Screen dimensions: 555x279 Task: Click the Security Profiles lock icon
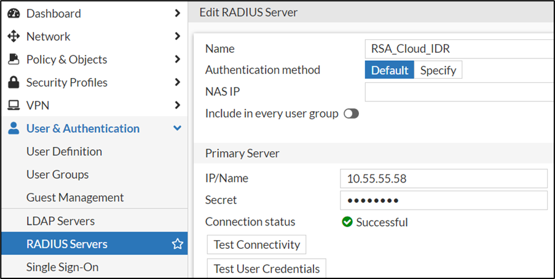tap(13, 82)
